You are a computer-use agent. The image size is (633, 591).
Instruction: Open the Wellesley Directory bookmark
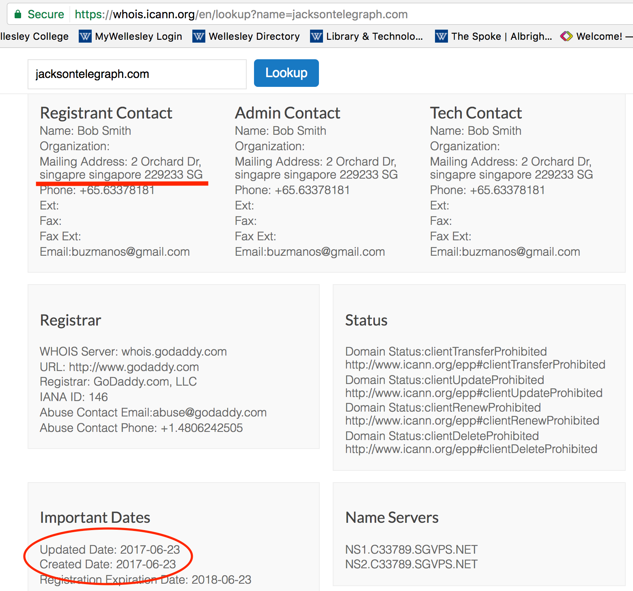tap(246, 36)
